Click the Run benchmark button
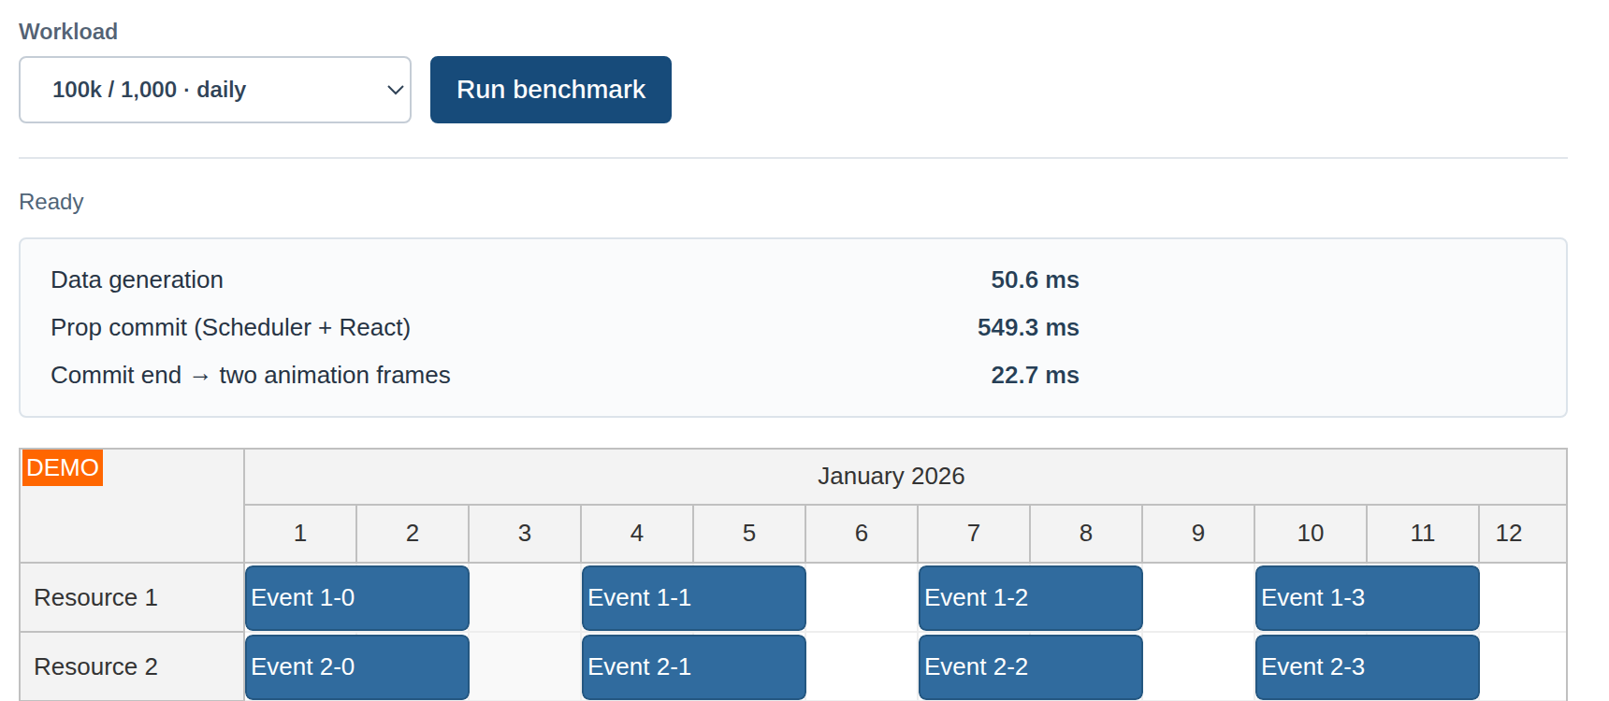Image resolution: width=1609 pixels, height=701 pixels. (x=551, y=90)
